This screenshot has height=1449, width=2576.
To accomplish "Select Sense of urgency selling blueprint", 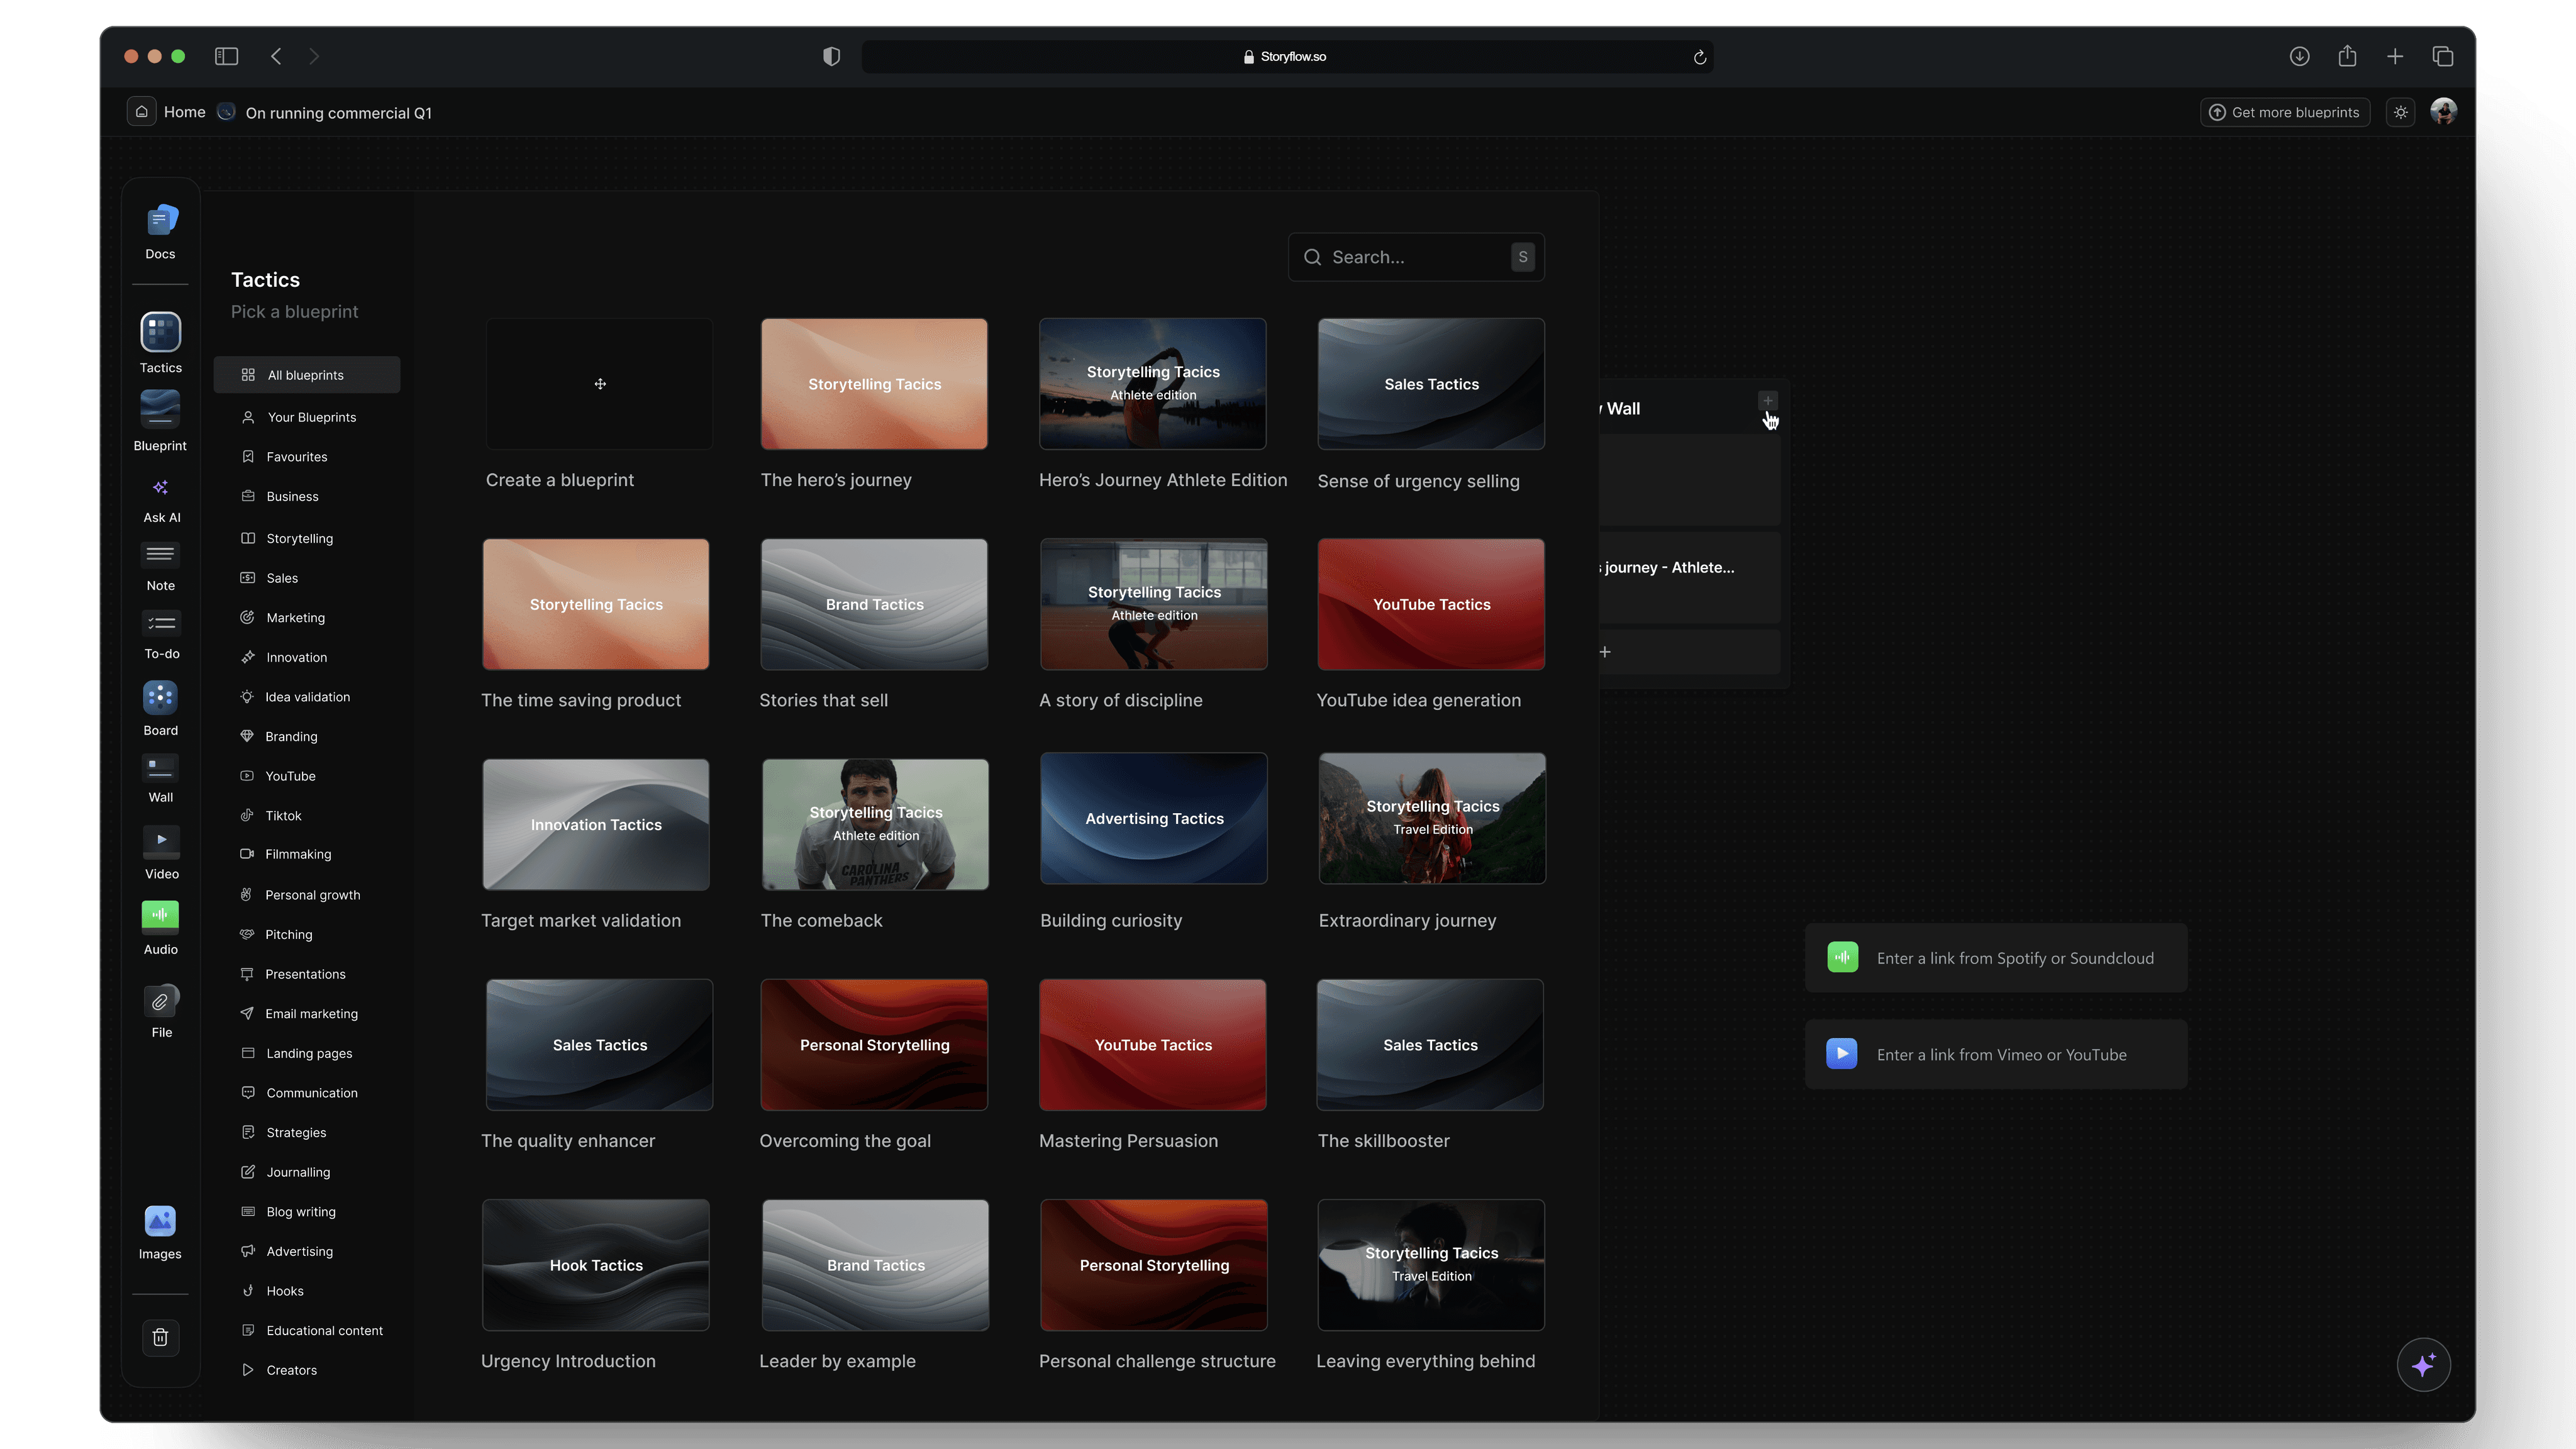I will [1431, 384].
